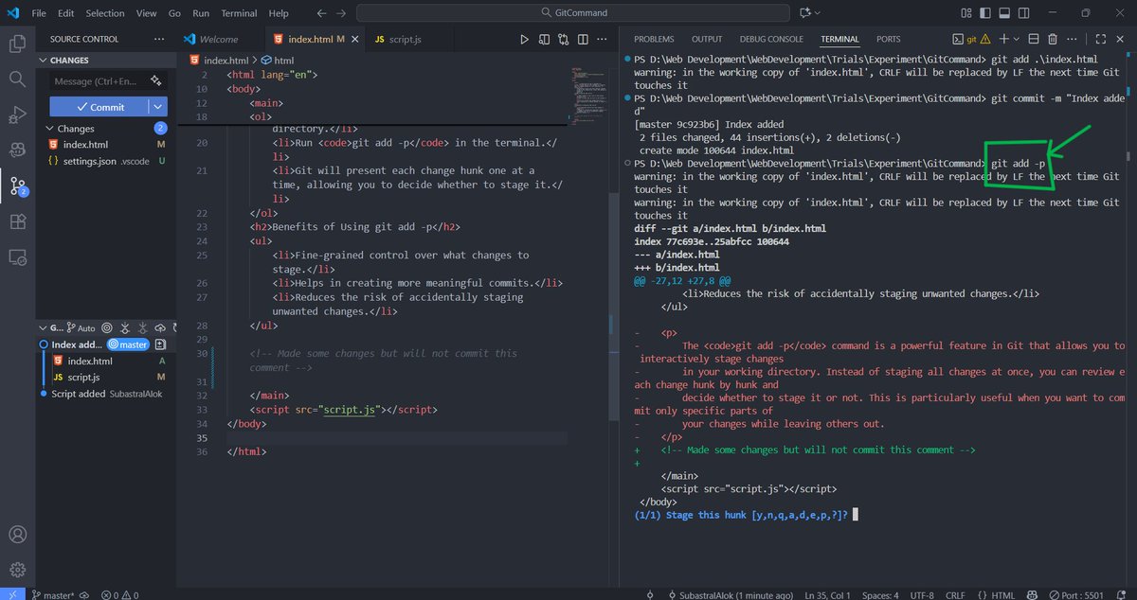Go back with the left arrow
The image size is (1137, 600).
(321, 13)
